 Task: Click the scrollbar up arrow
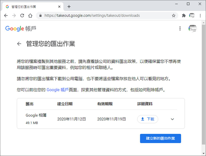(204, 23)
